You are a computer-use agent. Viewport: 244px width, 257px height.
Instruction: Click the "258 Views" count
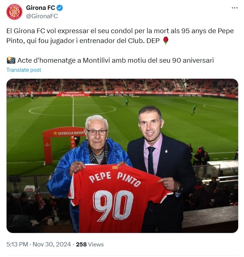coord(90,244)
